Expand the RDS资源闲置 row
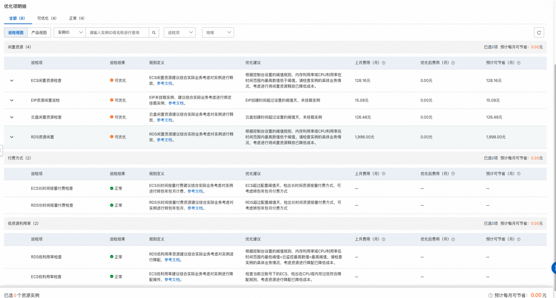 pyautogui.click(x=12, y=137)
